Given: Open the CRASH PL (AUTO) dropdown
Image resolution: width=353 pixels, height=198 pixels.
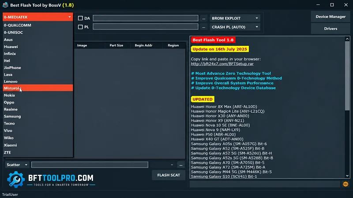Looking at the screenshot, I should pos(235,27).
